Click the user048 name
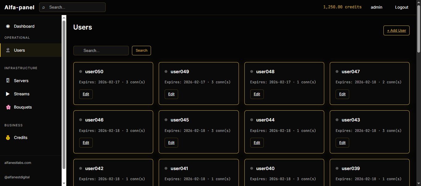The height and width of the screenshot is (186, 421). click(265, 72)
